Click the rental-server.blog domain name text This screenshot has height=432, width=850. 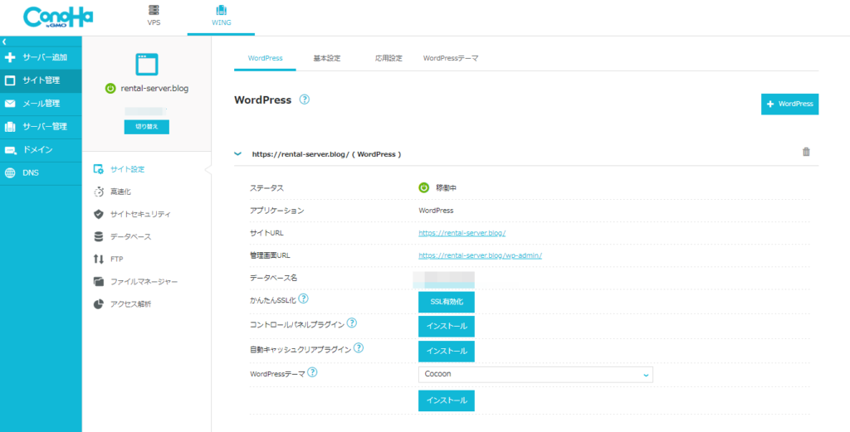coord(154,88)
